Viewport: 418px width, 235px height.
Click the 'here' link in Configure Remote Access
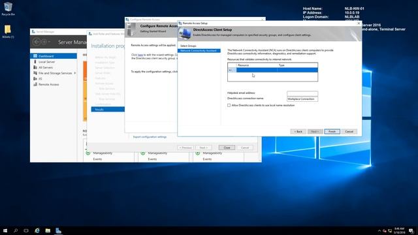140,55
